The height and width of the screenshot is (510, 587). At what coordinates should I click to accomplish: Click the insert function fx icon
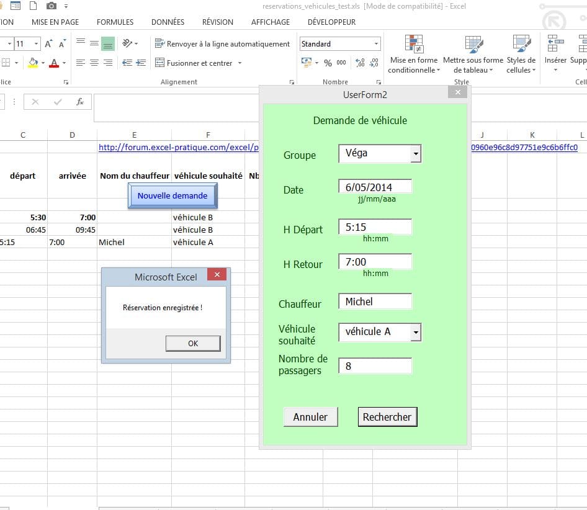(80, 102)
